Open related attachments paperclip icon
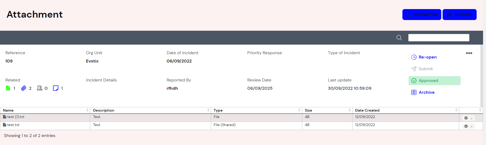Viewport: 486px width, 145px height. point(24,88)
